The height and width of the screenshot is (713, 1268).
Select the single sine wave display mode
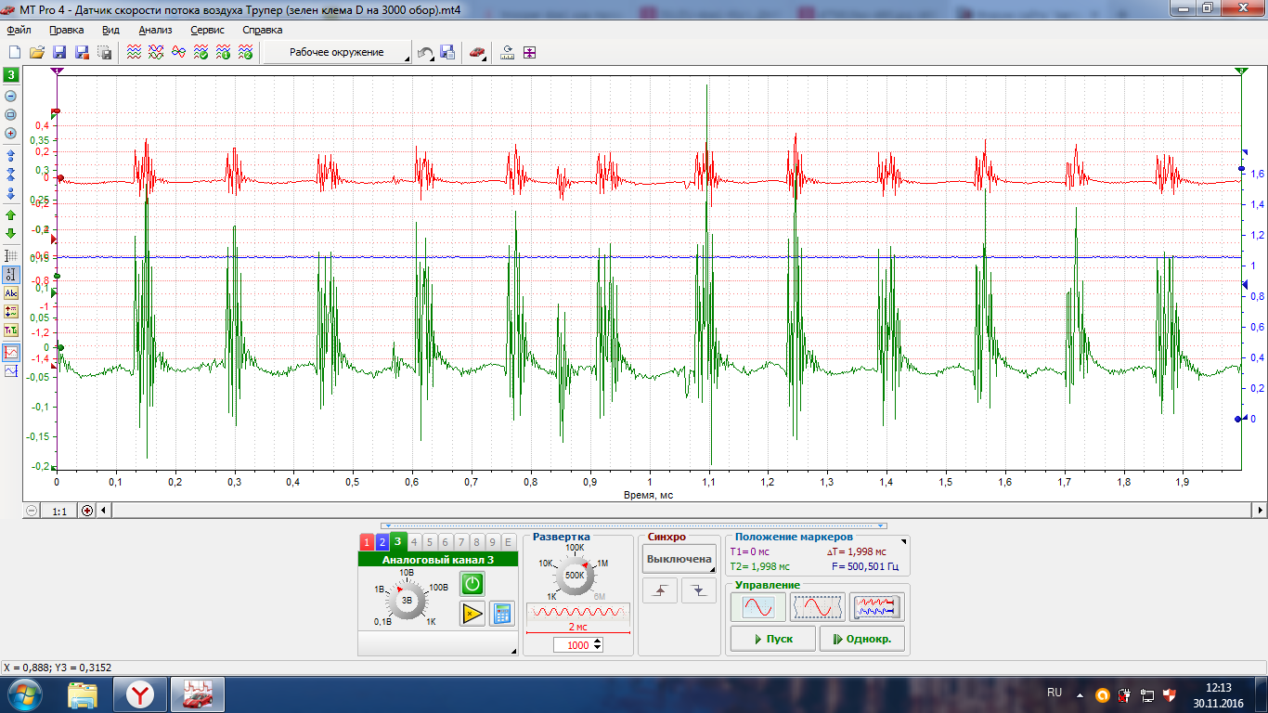click(757, 607)
